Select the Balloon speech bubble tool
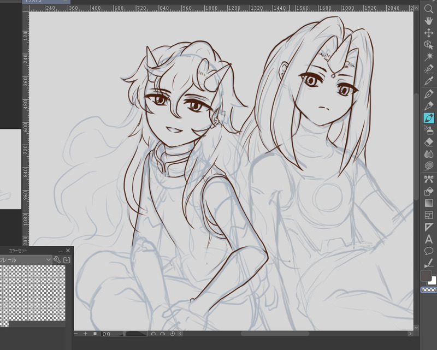 (429, 251)
